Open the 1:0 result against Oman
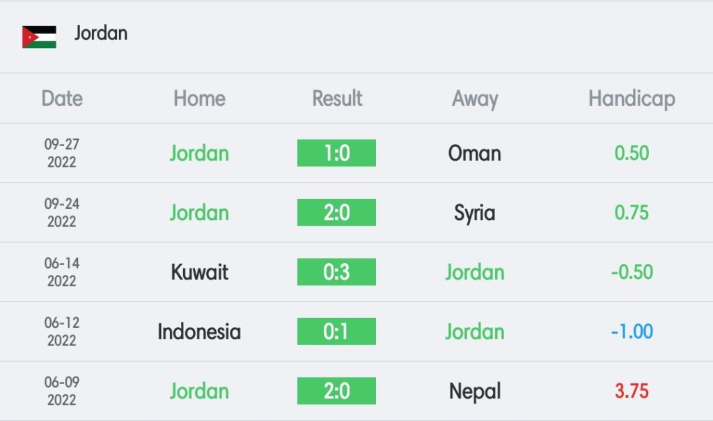This screenshot has height=421, width=713. (336, 153)
